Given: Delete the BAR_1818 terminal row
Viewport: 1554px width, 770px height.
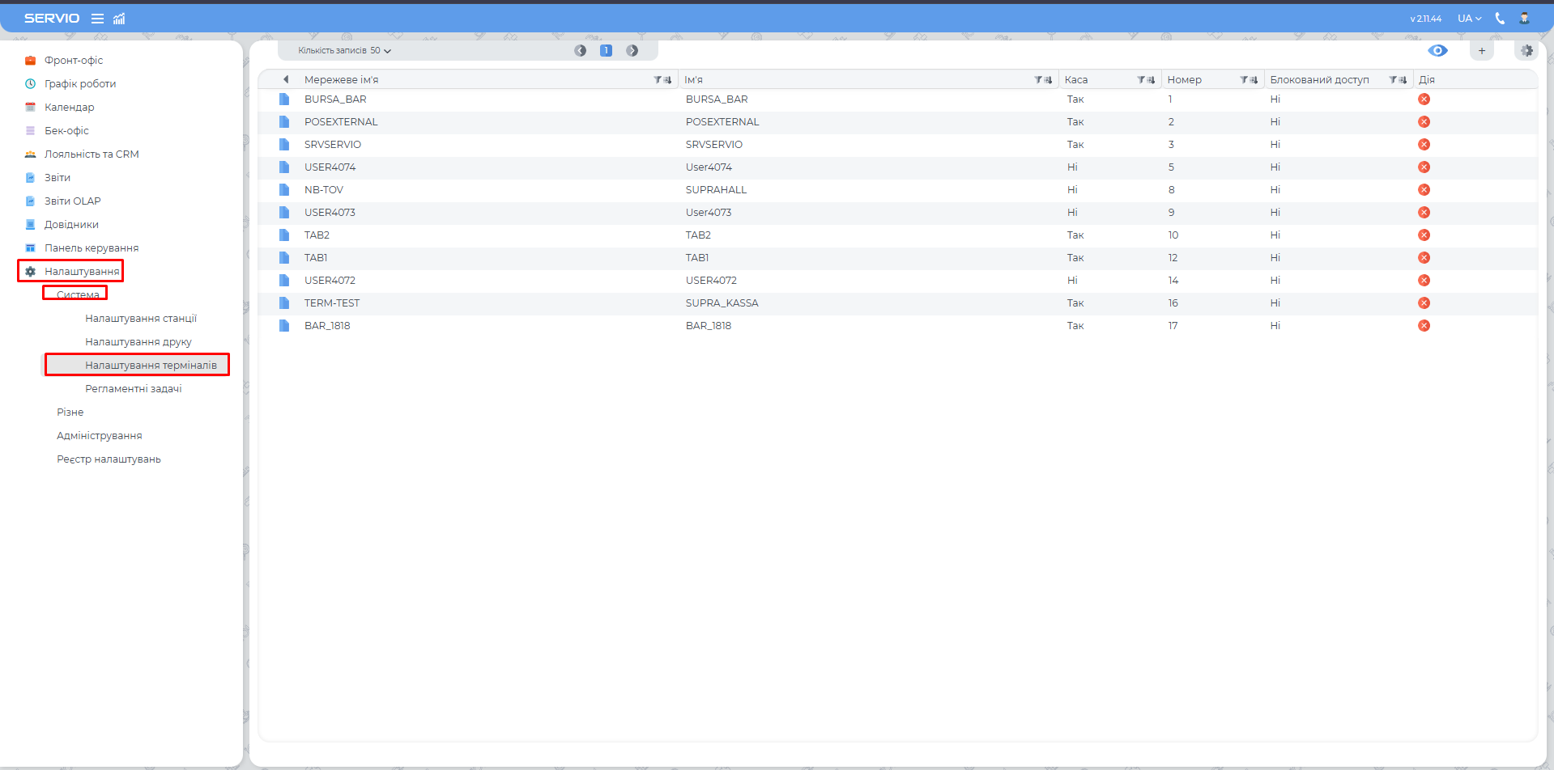Looking at the screenshot, I should pyautogui.click(x=1424, y=326).
